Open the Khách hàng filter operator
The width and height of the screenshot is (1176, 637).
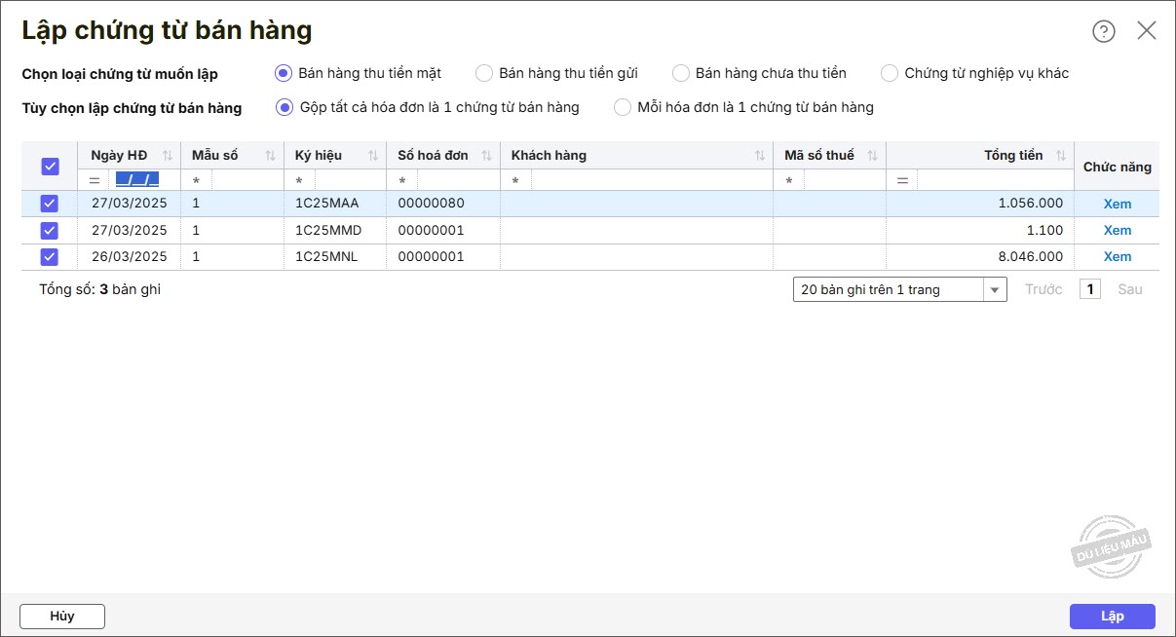click(x=515, y=181)
